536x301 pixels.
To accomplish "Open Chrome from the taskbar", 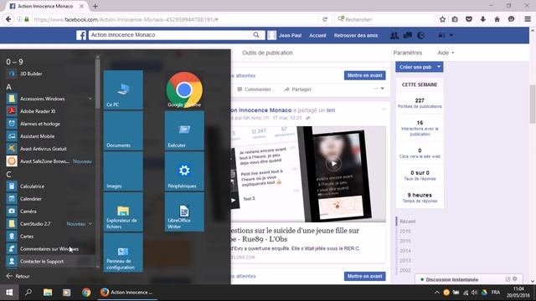I will 86,293.
